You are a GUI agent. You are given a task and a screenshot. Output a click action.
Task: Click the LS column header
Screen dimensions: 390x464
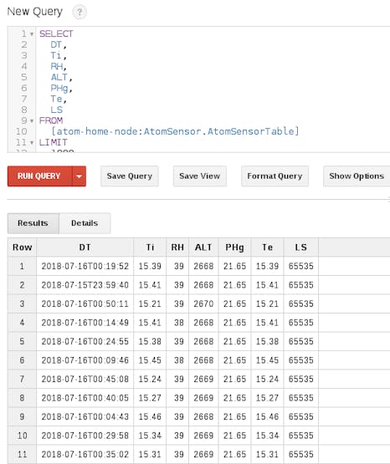[x=300, y=247]
